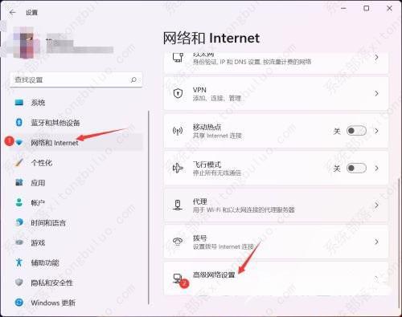
Task: Select the Accounts person icon
Action: 19,202
